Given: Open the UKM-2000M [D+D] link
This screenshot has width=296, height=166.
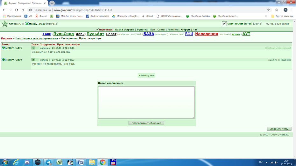Looking at the screenshot, I should [x=240, y=24].
